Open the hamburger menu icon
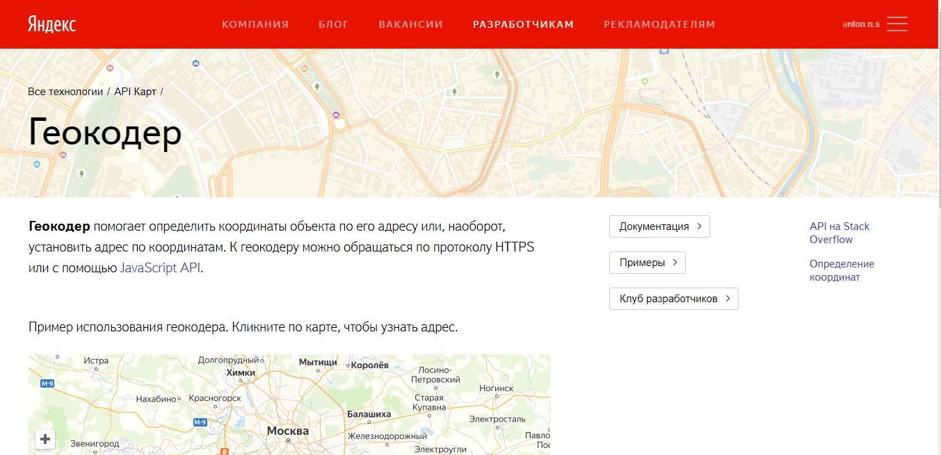The width and height of the screenshot is (941, 455). coord(897,24)
